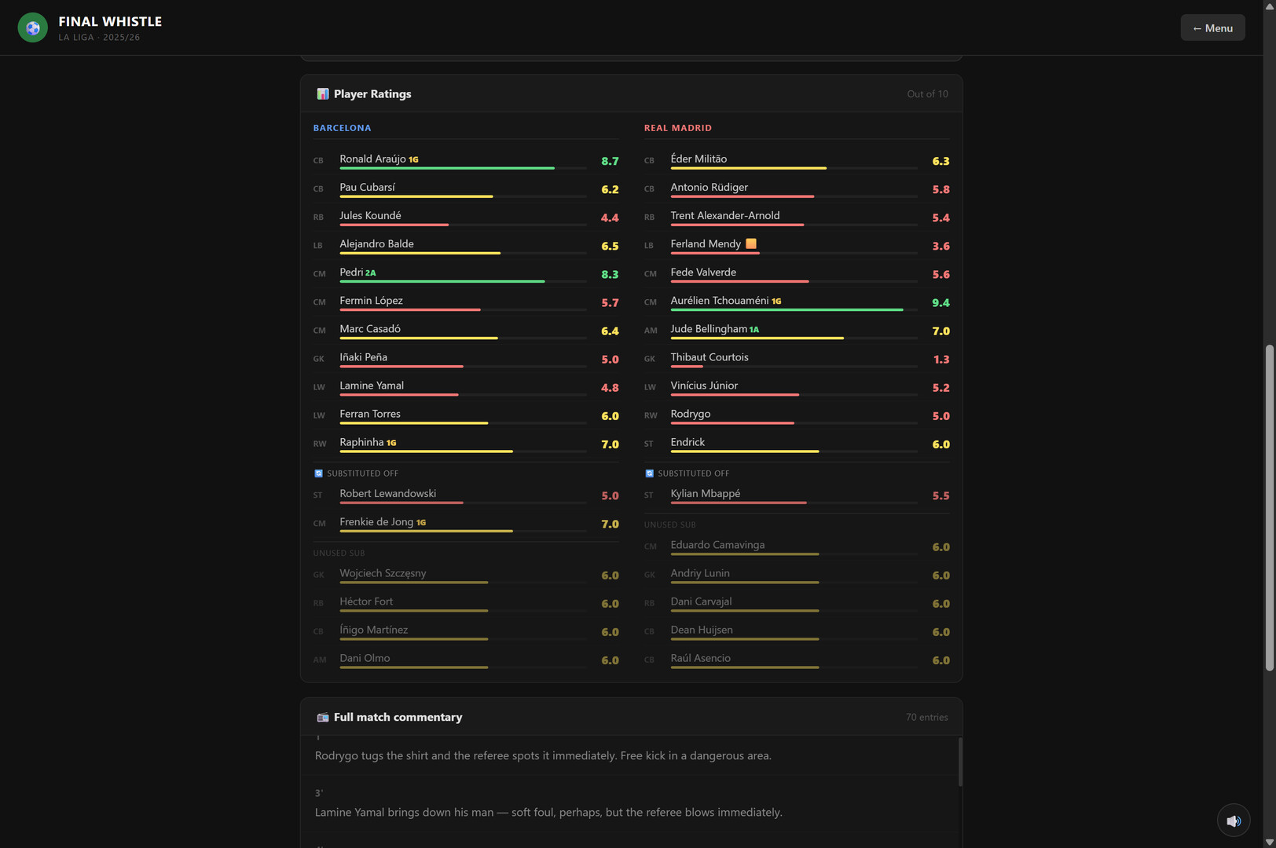Click the commentary panel scrollbar
Screen dimensions: 1276x848
(x=960, y=762)
